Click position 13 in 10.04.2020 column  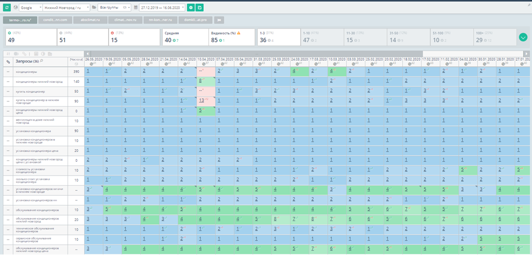pyautogui.click(x=202, y=100)
